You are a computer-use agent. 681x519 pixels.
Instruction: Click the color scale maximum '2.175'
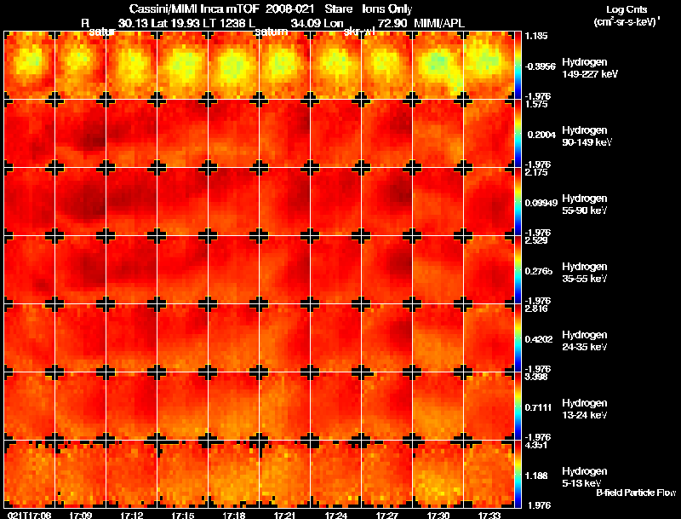point(536,172)
